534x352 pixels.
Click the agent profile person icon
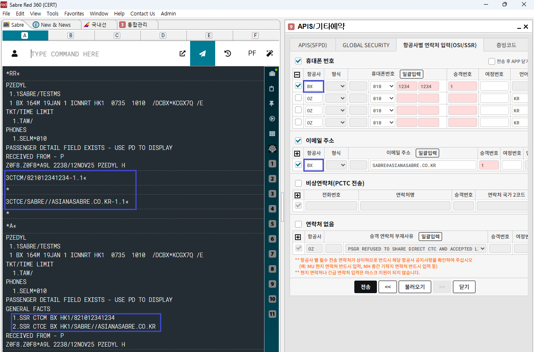[x=15, y=53]
